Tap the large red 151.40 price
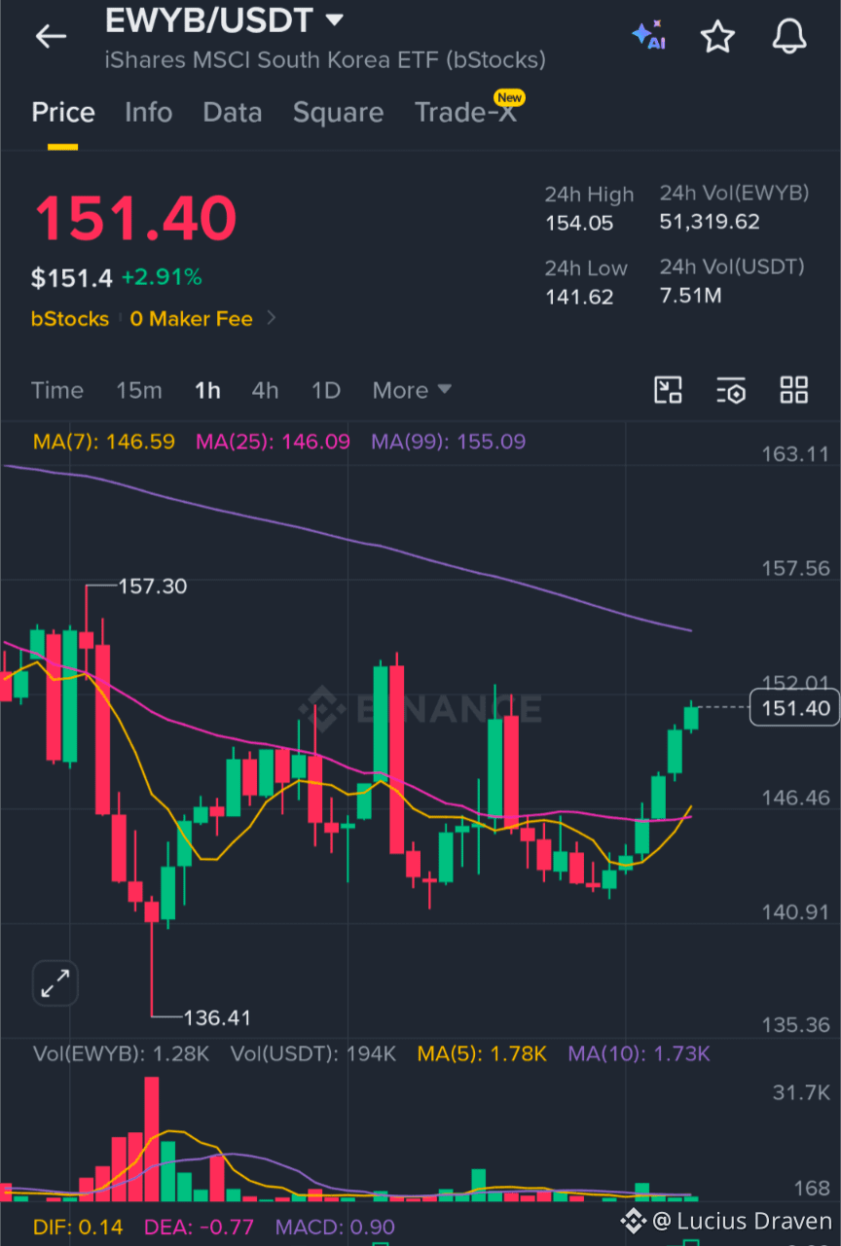The height and width of the screenshot is (1246, 841). (135, 218)
